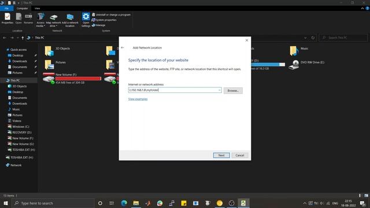Open File Explorer from taskbar

[136, 203]
